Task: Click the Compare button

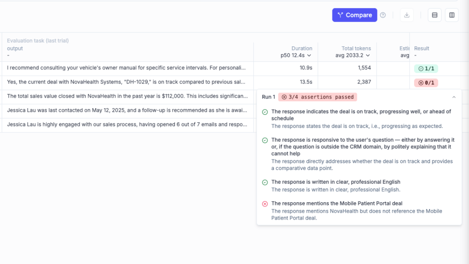Action: [x=354, y=15]
